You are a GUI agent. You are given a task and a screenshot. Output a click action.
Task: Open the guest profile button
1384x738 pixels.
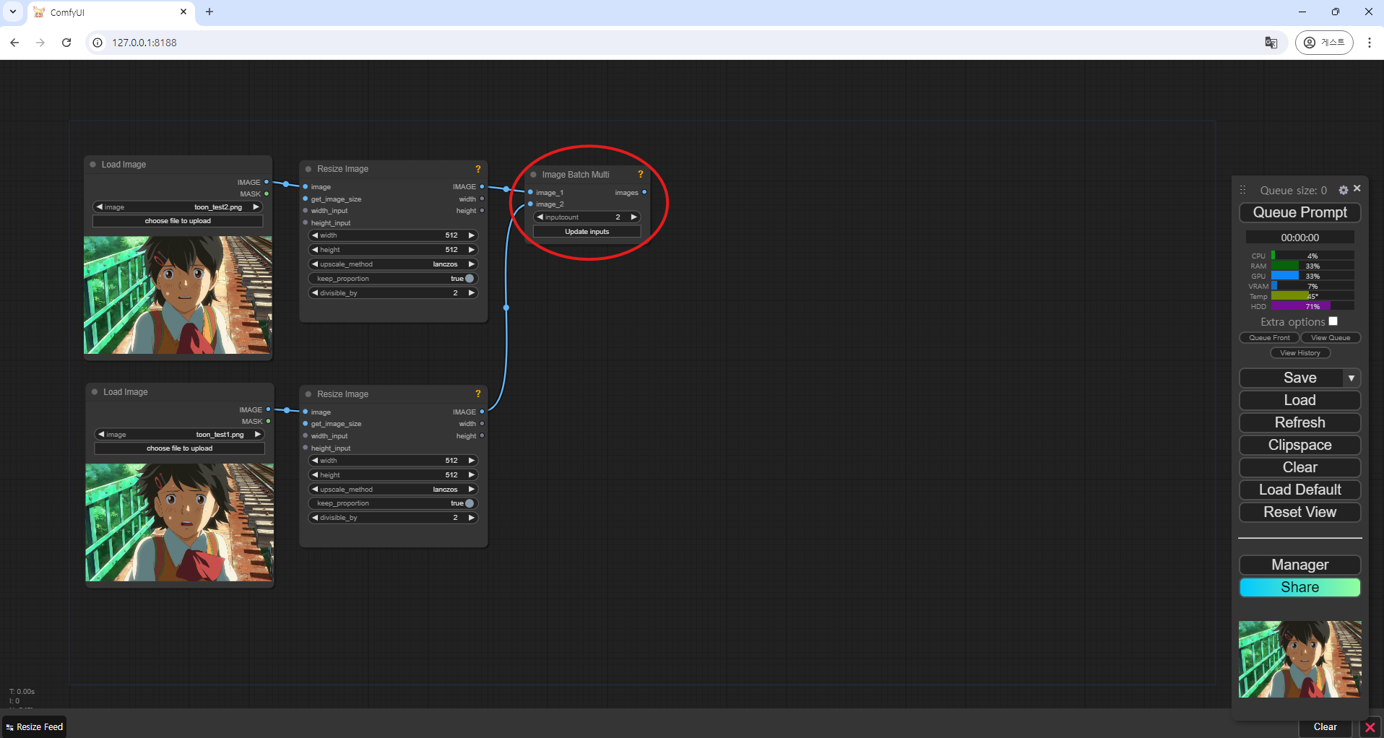click(x=1324, y=43)
